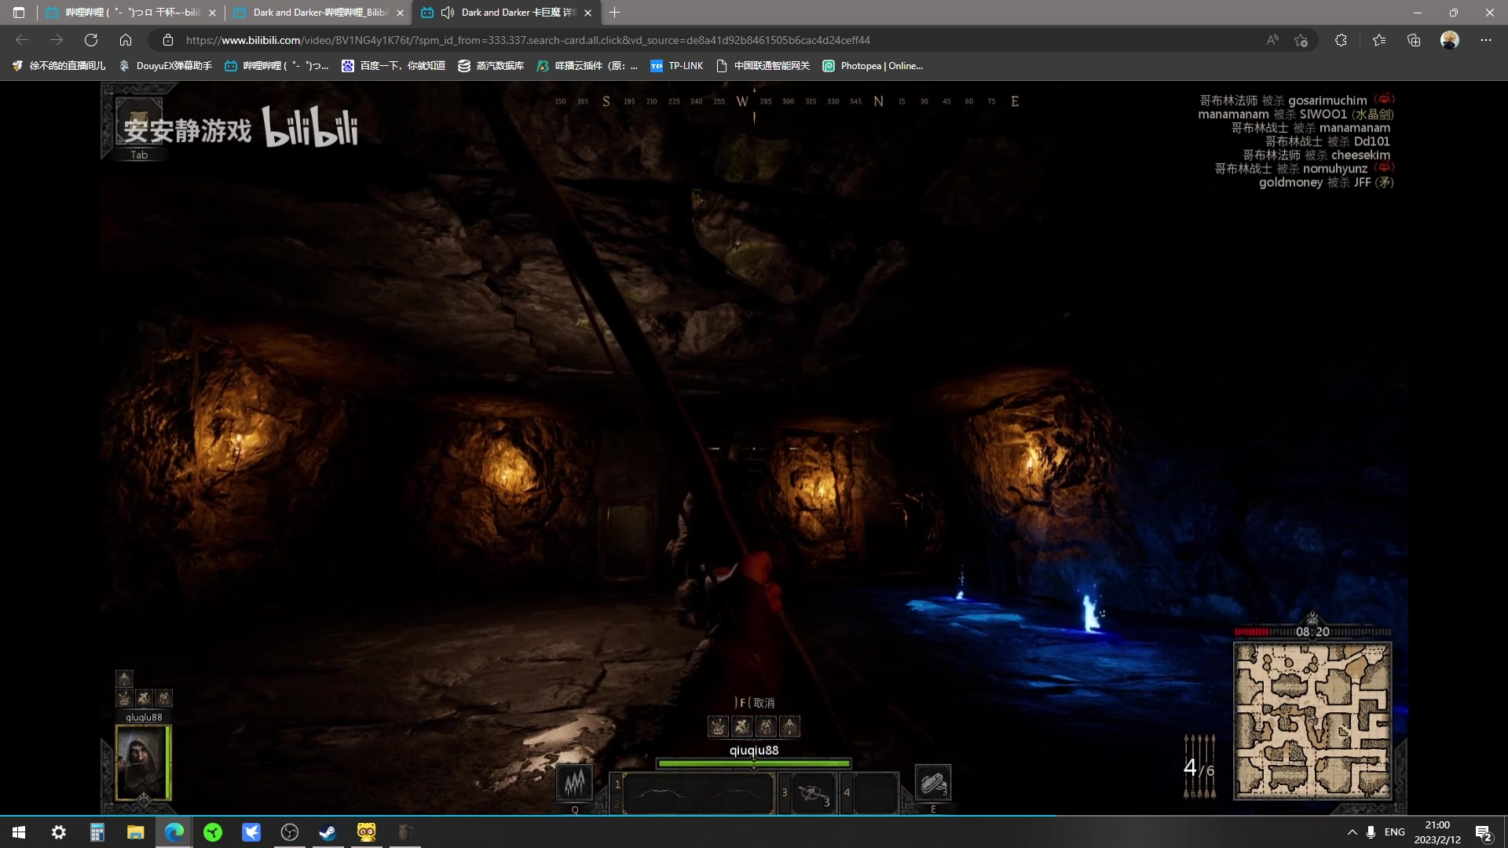Open the 咩播云插件 bookmark
Viewport: 1508px width, 848px height.
coord(587,66)
